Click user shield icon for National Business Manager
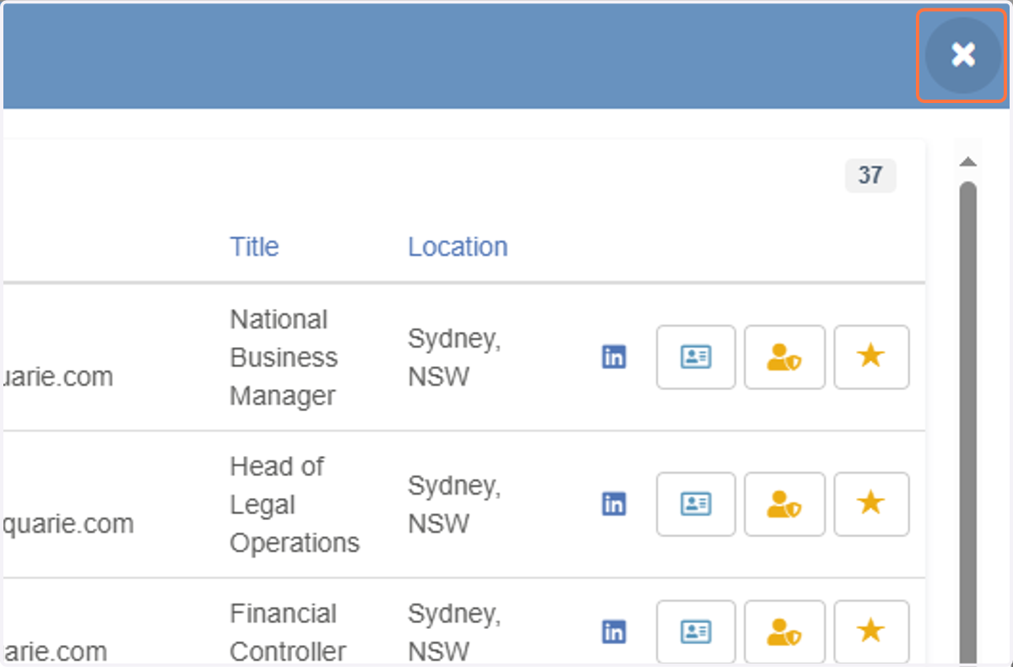The height and width of the screenshot is (667, 1013). tap(784, 357)
